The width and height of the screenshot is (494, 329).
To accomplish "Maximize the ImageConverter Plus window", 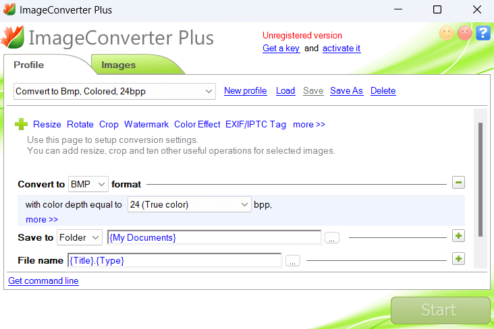I will pyautogui.click(x=437, y=9).
